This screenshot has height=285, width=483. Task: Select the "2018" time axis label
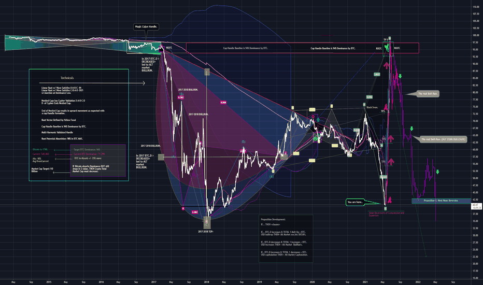click(207, 281)
